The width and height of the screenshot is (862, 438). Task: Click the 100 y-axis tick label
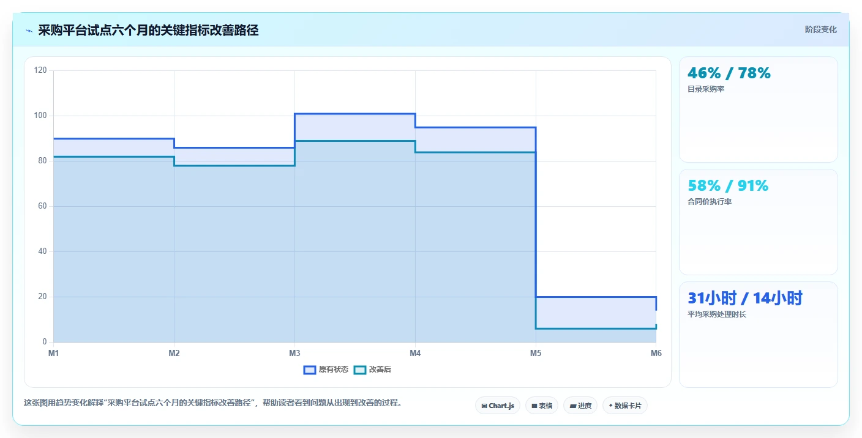pos(40,116)
